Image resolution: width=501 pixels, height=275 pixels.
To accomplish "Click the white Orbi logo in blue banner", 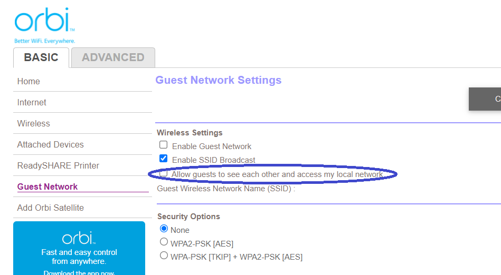I will 79,238.
